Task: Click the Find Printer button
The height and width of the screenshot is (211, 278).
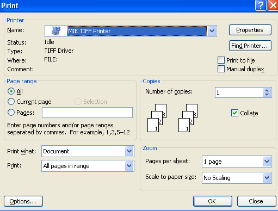Action: pos(250,46)
